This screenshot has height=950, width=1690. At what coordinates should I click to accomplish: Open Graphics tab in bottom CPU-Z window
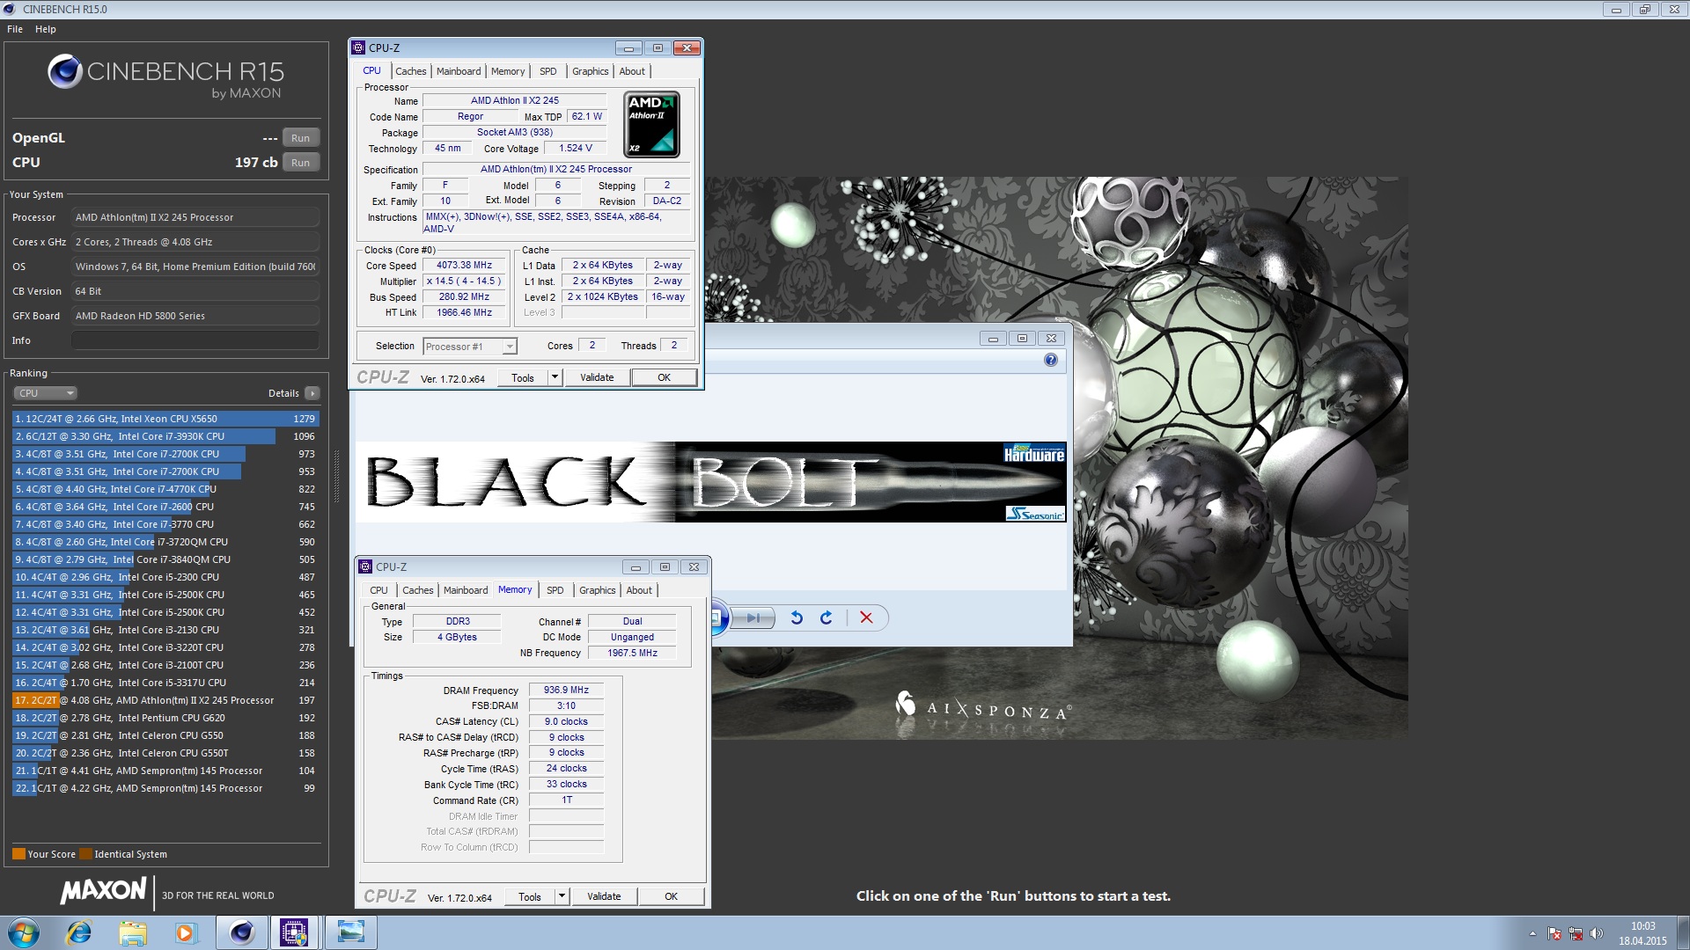[x=597, y=590]
